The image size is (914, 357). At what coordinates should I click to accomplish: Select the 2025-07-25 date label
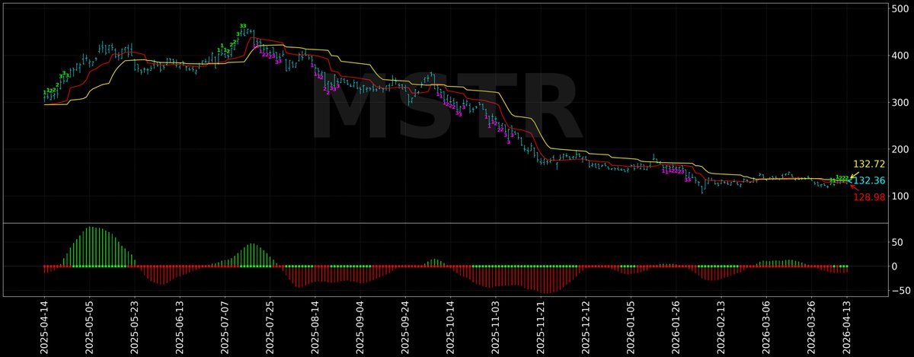[x=269, y=326]
